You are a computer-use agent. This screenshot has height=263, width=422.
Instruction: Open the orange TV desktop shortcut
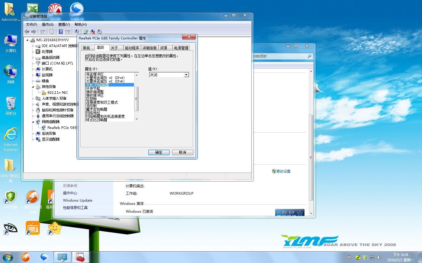coord(33,231)
